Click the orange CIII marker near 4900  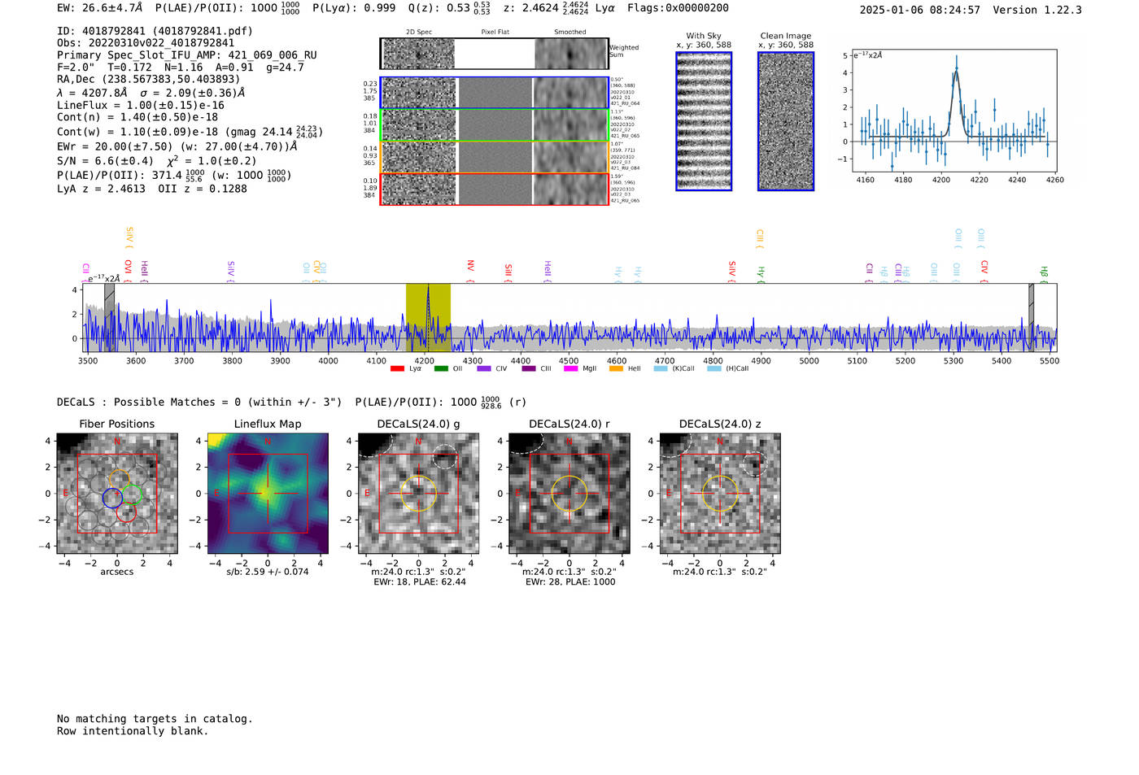760,238
